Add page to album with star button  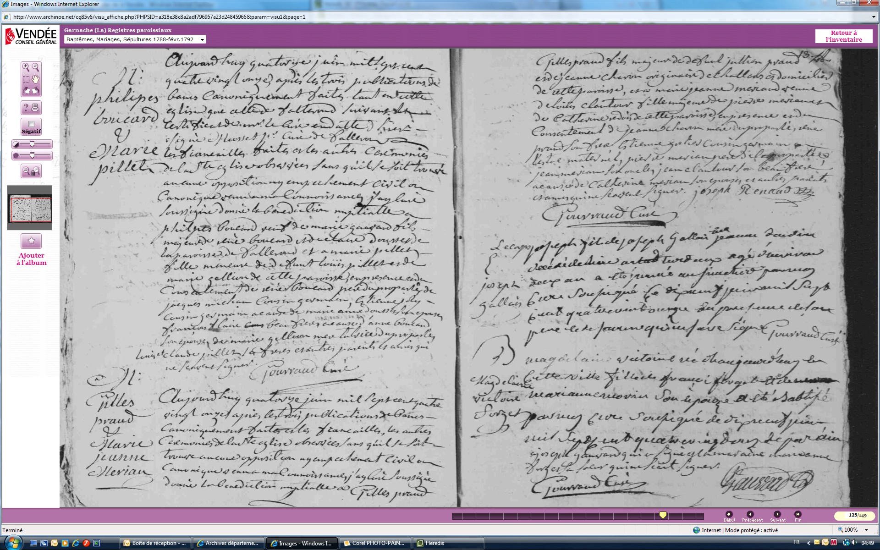tap(31, 241)
